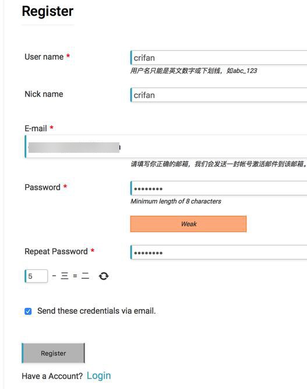Click the Register page heading

(x=48, y=11)
